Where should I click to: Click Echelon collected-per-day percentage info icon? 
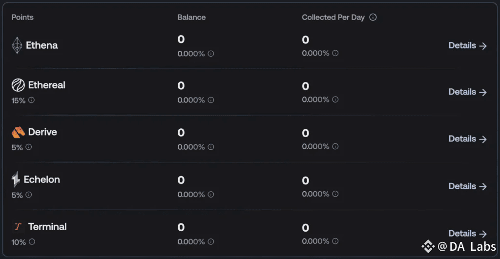(x=335, y=194)
